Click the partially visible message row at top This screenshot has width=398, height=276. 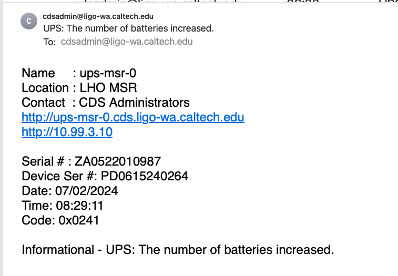199,1
